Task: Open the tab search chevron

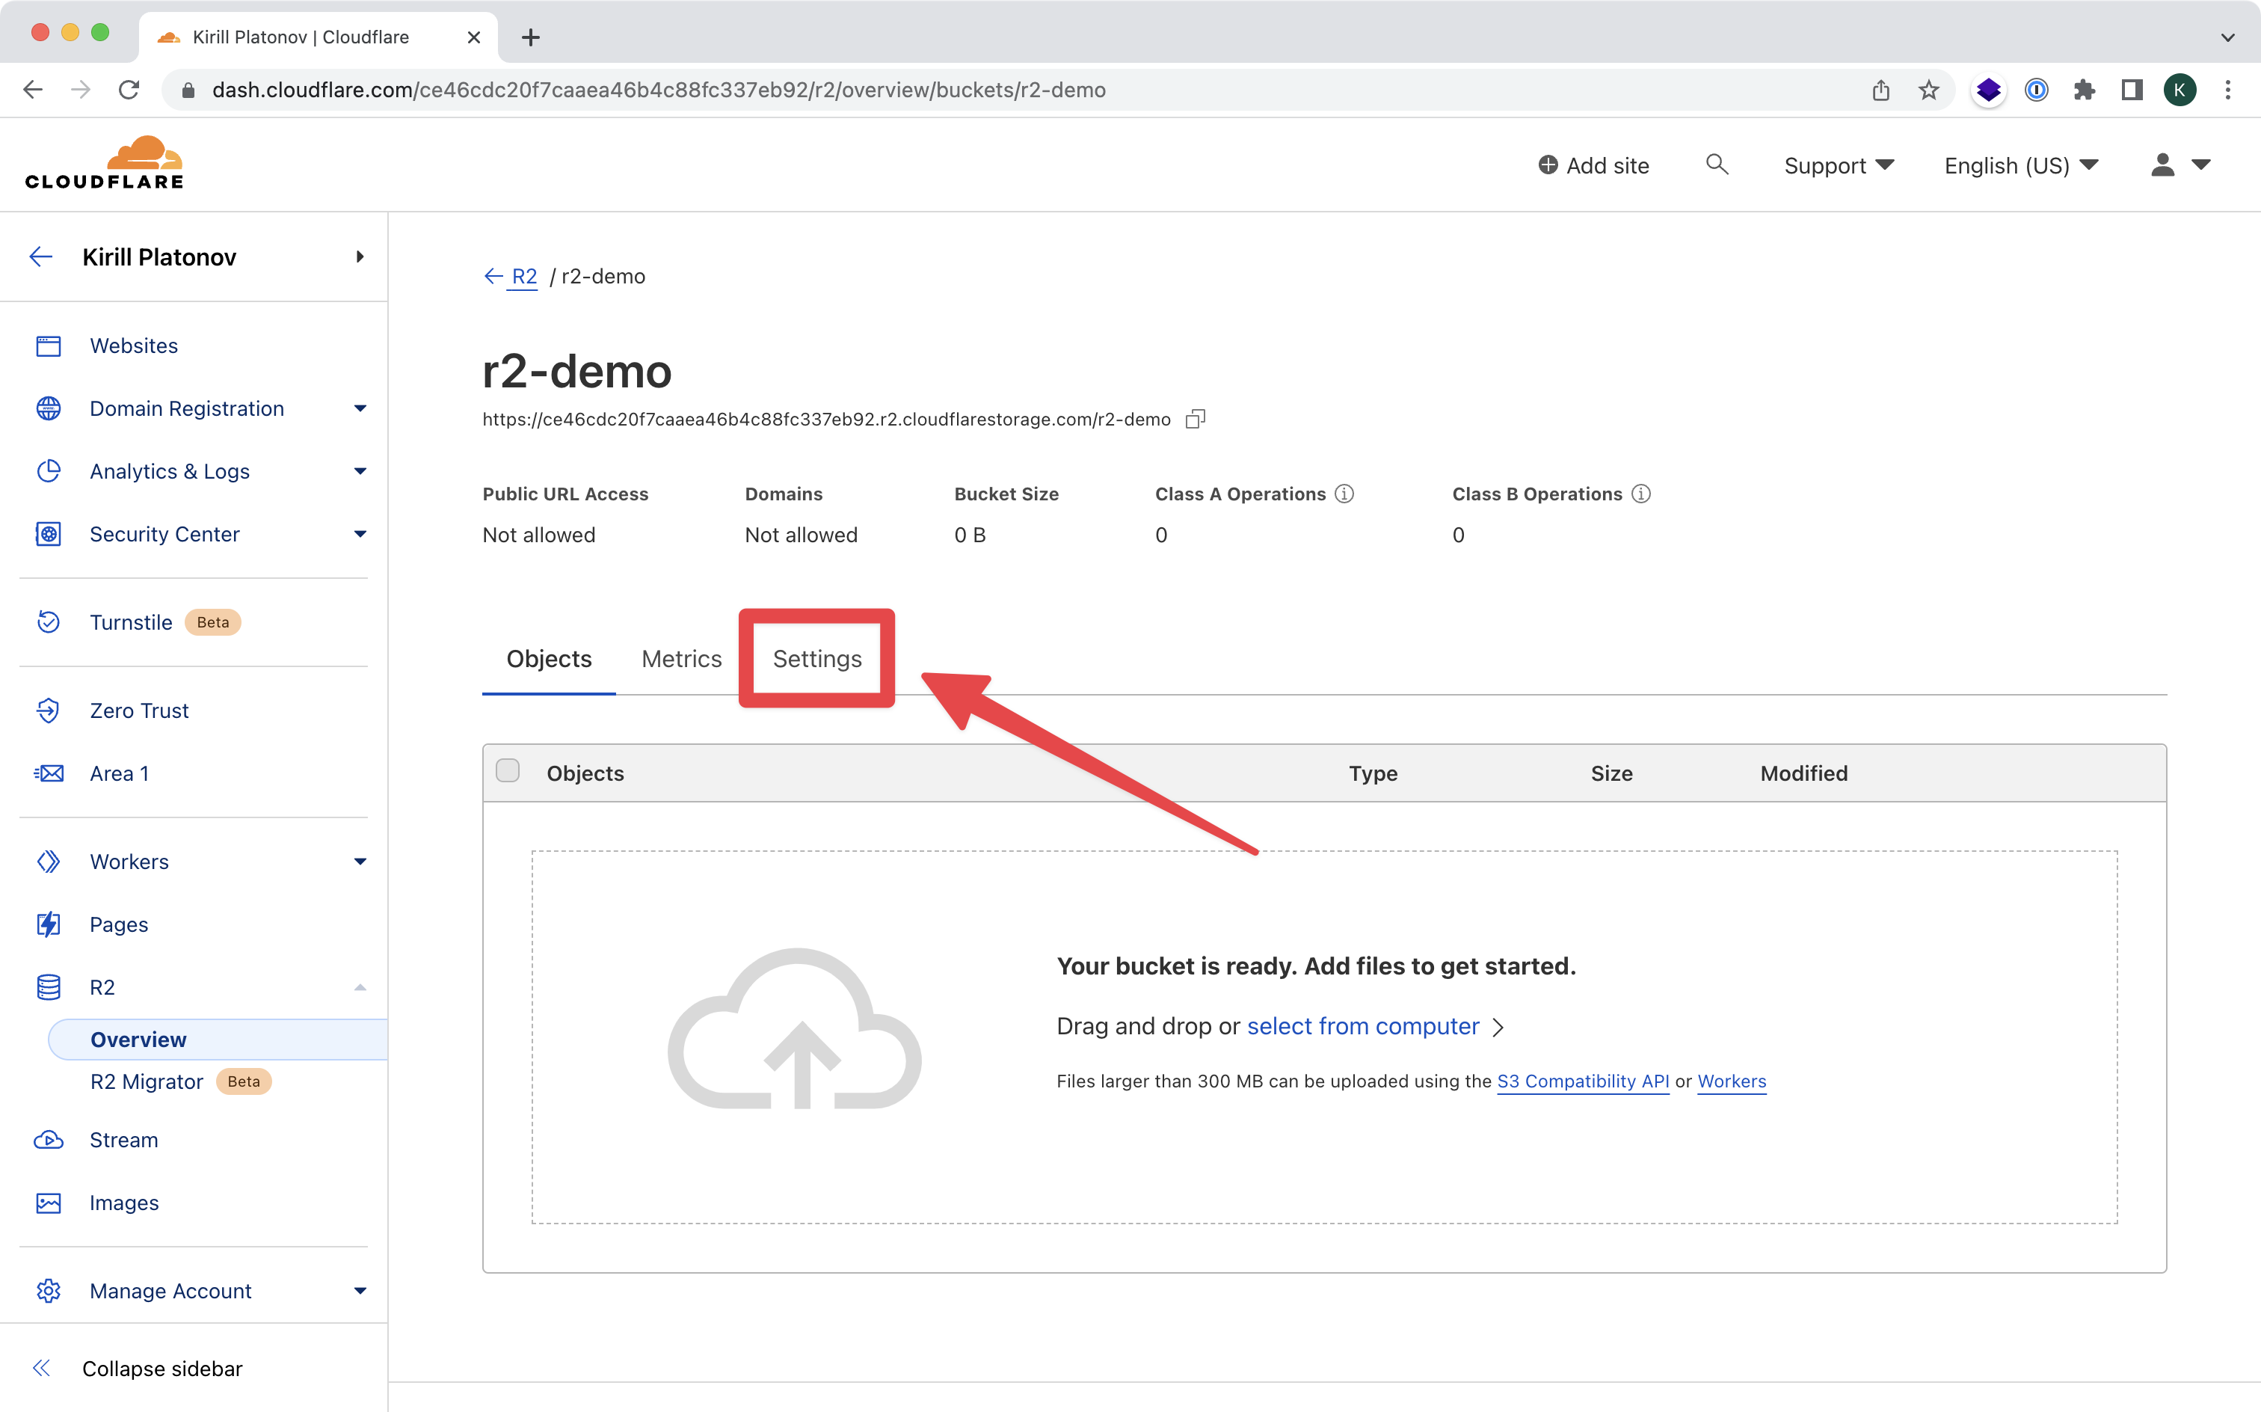Action: pos(2227,37)
